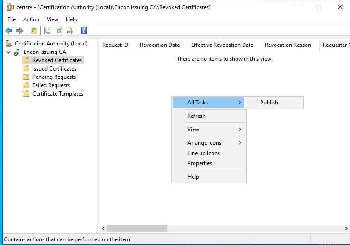The height and width of the screenshot is (245, 350).
Task: Choose Publish from the All Tasks submenu
Action: pyautogui.click(x=269, y=103)
